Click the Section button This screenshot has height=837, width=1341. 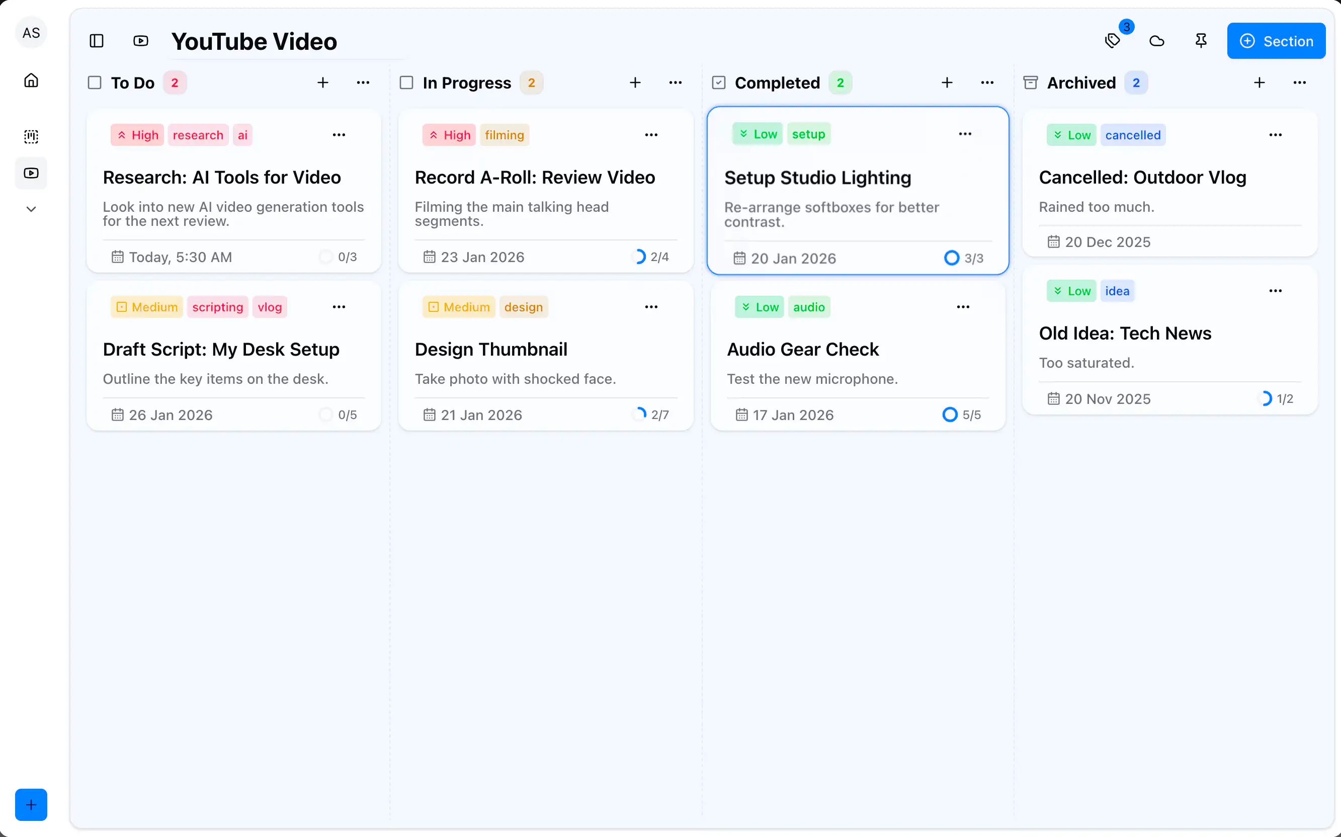[x=1276, y=41]
